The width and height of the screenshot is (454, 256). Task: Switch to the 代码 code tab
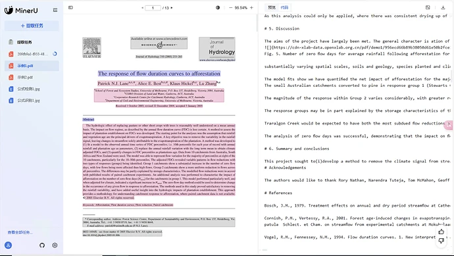pyautogui.click(x=285, y=7)
